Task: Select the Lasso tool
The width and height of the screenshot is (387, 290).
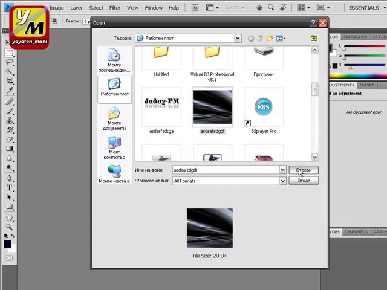Action: pos(10,62)
